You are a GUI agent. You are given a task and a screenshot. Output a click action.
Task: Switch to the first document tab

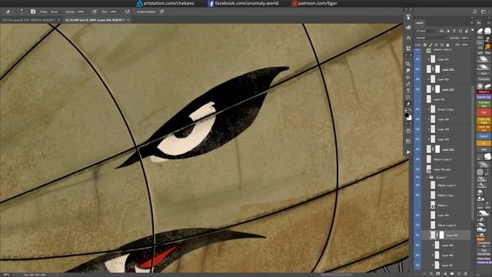28,20
